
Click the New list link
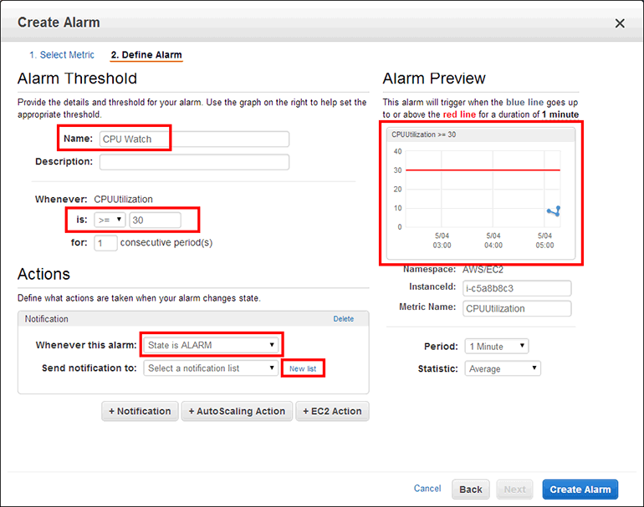point(303,368)
